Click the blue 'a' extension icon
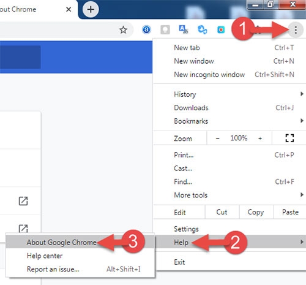Screen dimensions: 306x285 146,30
